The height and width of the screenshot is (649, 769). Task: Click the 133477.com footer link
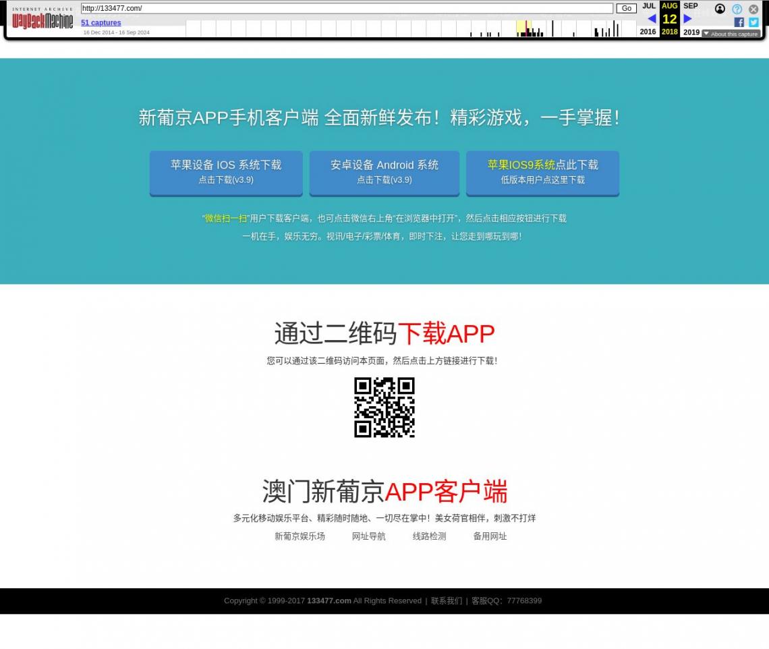point(329,601)
